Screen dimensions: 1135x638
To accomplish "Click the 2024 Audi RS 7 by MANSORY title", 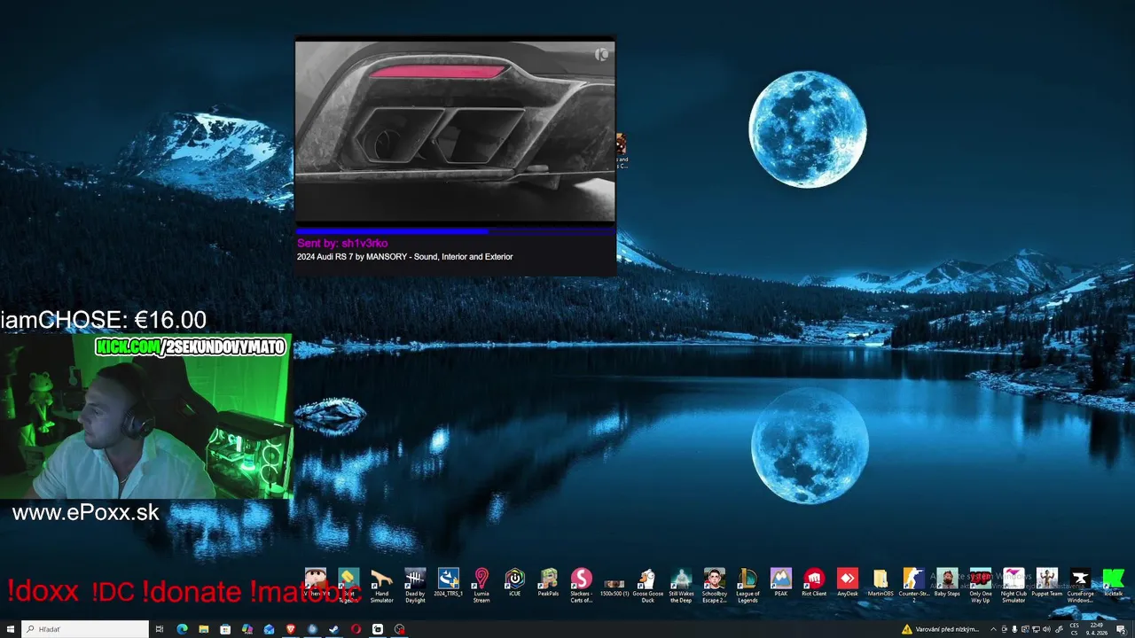I will point(405,257).
